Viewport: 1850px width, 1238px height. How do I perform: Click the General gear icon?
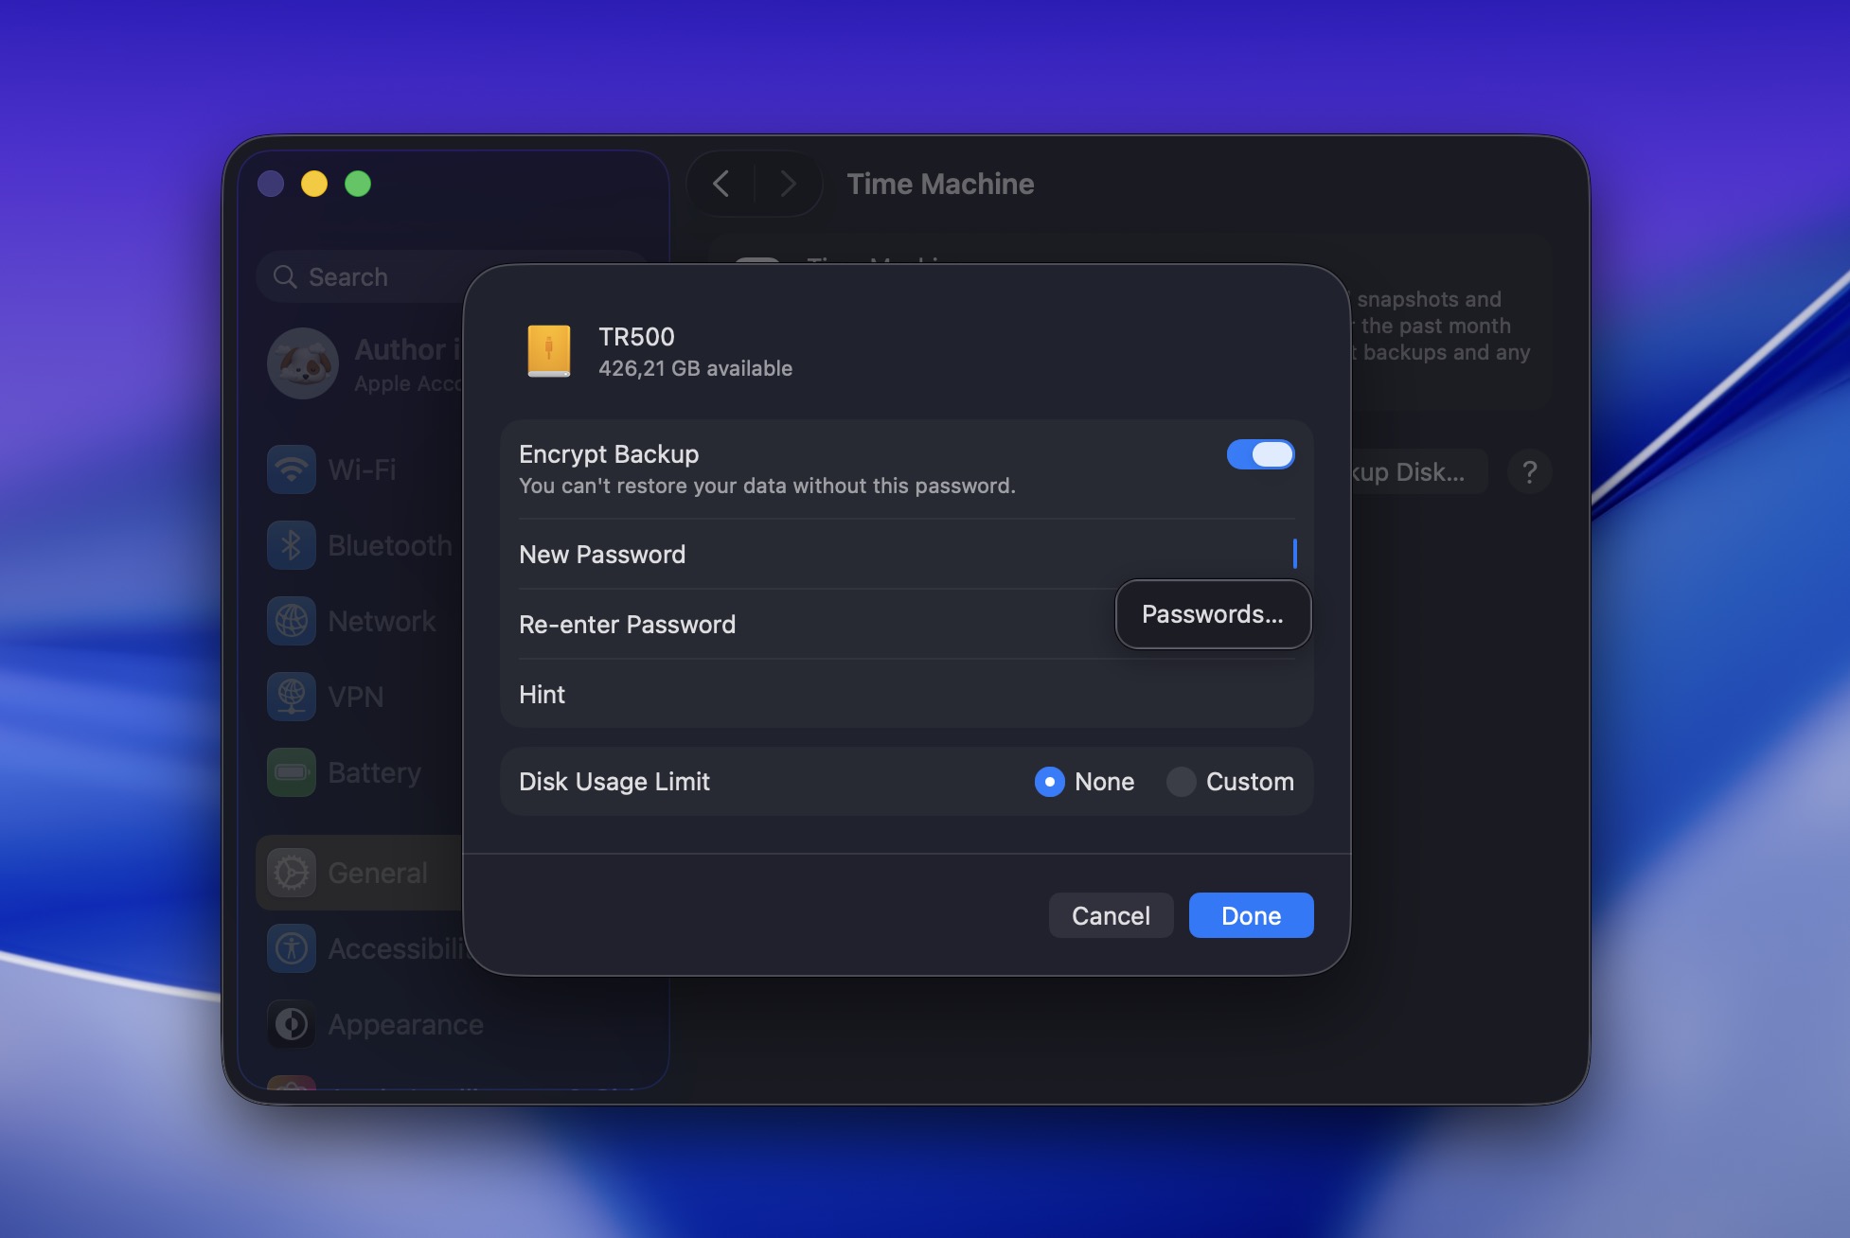(x=292, y=873)
